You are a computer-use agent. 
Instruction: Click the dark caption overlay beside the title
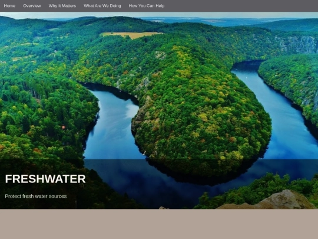pos(202,184)
